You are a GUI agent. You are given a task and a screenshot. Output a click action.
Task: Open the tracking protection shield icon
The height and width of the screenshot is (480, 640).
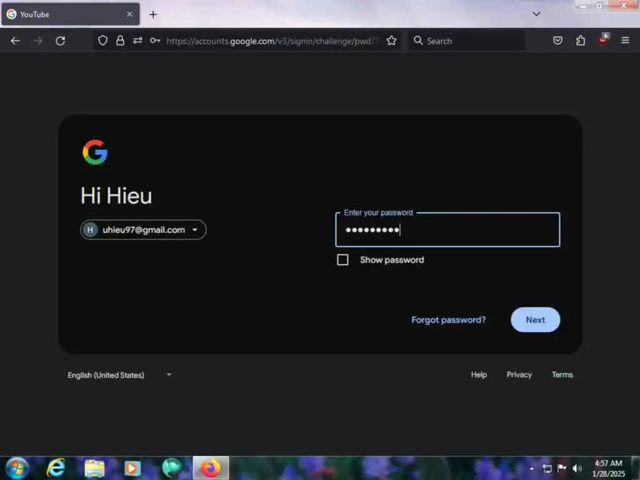[x=102, y=41]
